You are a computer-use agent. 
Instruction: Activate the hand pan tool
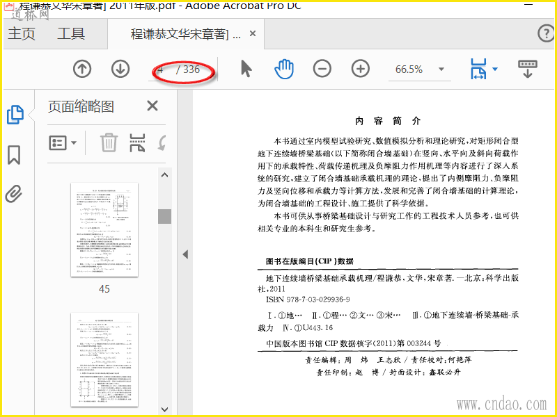coord(284,69)
